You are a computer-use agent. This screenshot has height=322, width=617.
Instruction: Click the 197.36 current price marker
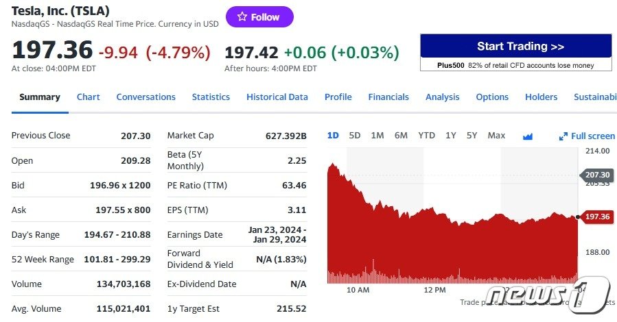click(596, 216)
